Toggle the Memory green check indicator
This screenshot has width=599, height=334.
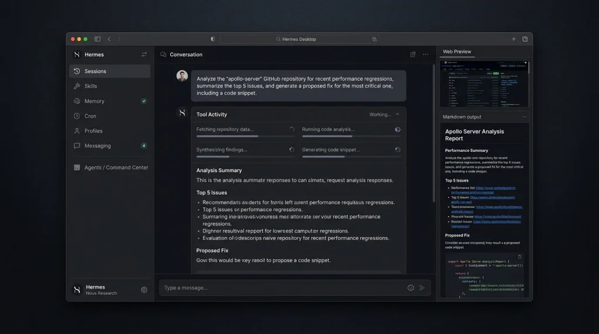tap(144, 101)
